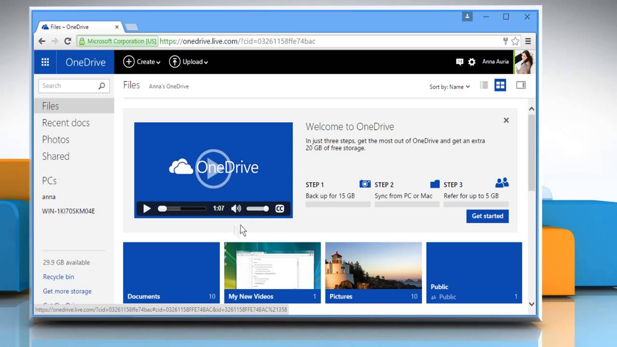Select Files in the sidebar
The width and height of the screenshot is (617, 347).
coord(74,106)
